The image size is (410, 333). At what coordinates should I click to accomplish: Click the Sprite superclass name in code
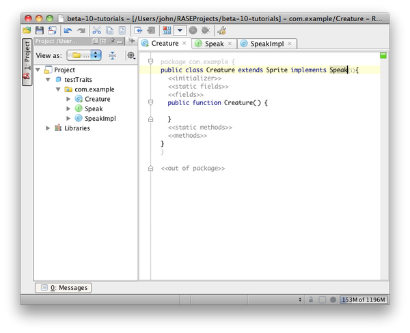click(277, 70)
